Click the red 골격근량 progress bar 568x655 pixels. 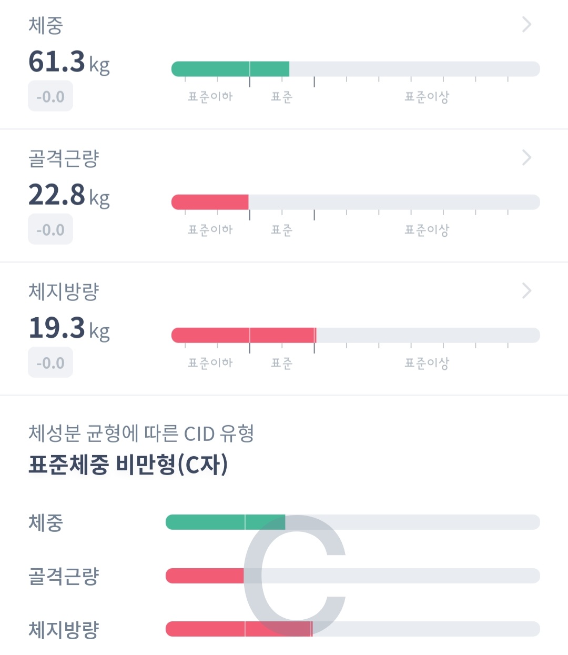tap(356, 202)
